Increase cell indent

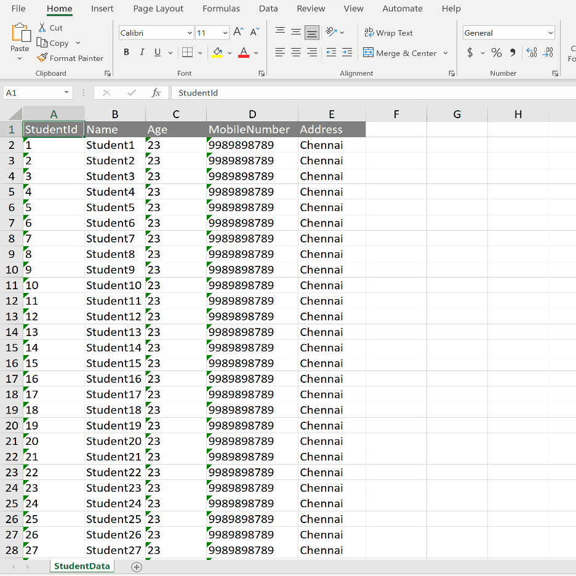tap(347, 52)
